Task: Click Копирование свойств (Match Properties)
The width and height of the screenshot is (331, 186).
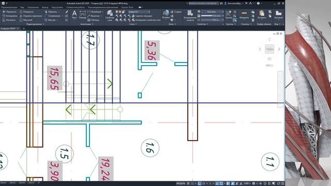Action: (x=190, y=16)
